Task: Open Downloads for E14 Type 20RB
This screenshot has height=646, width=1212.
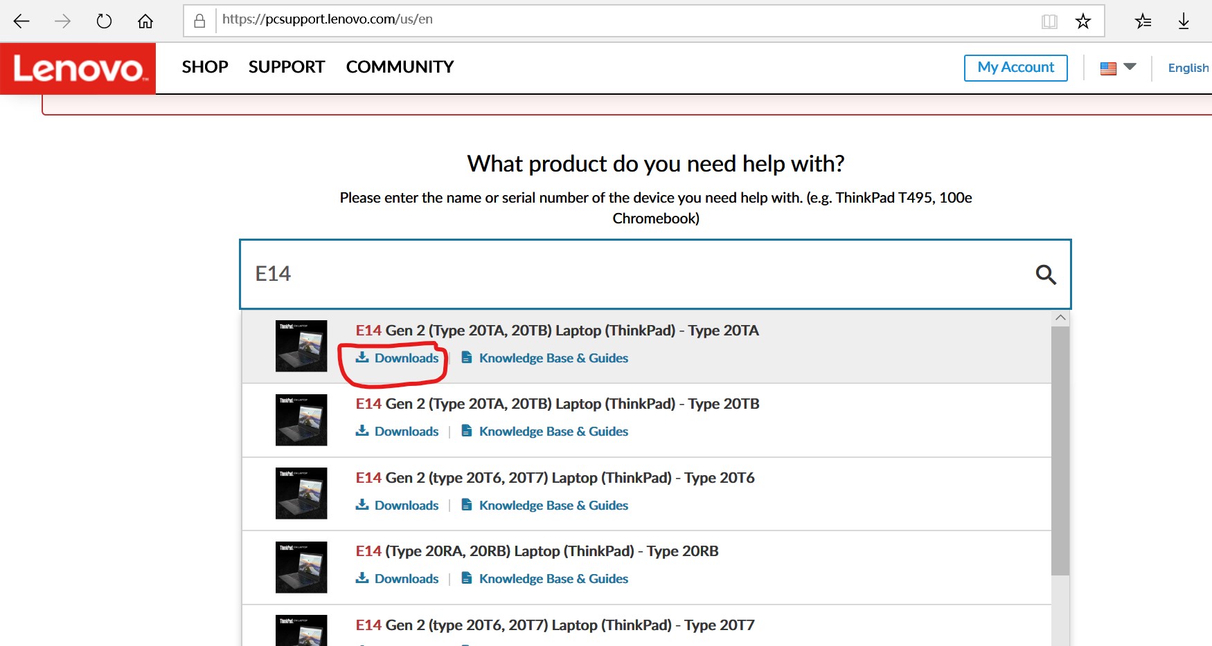Action: point(407,579)
